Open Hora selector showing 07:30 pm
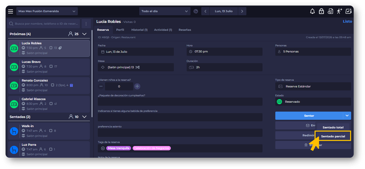365x169 pixels. click(224, 51)
